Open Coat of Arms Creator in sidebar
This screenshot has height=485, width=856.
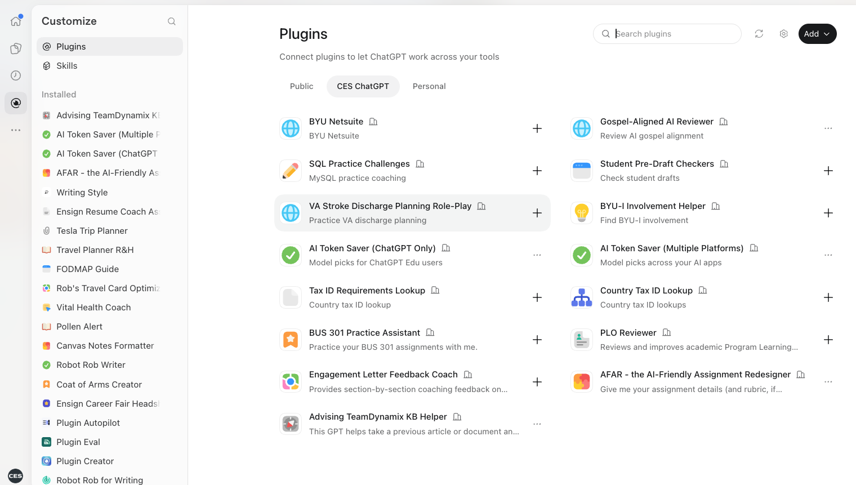click(110, 385)
